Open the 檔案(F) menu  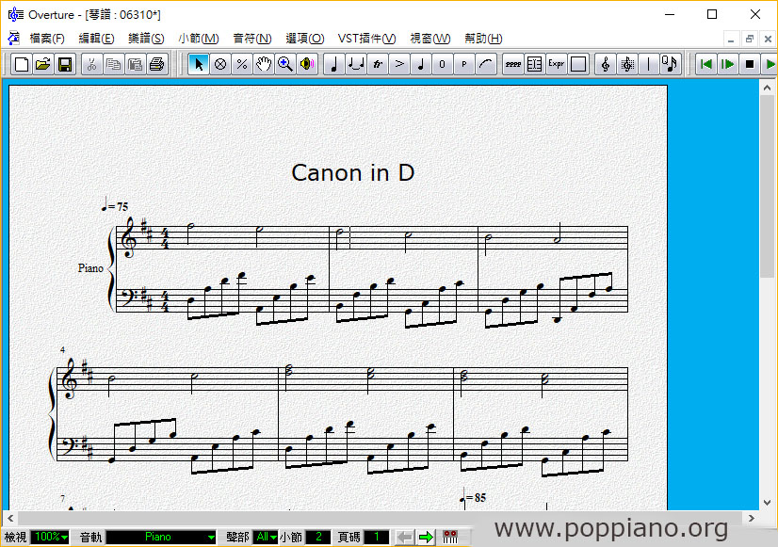tap(47, 39)
